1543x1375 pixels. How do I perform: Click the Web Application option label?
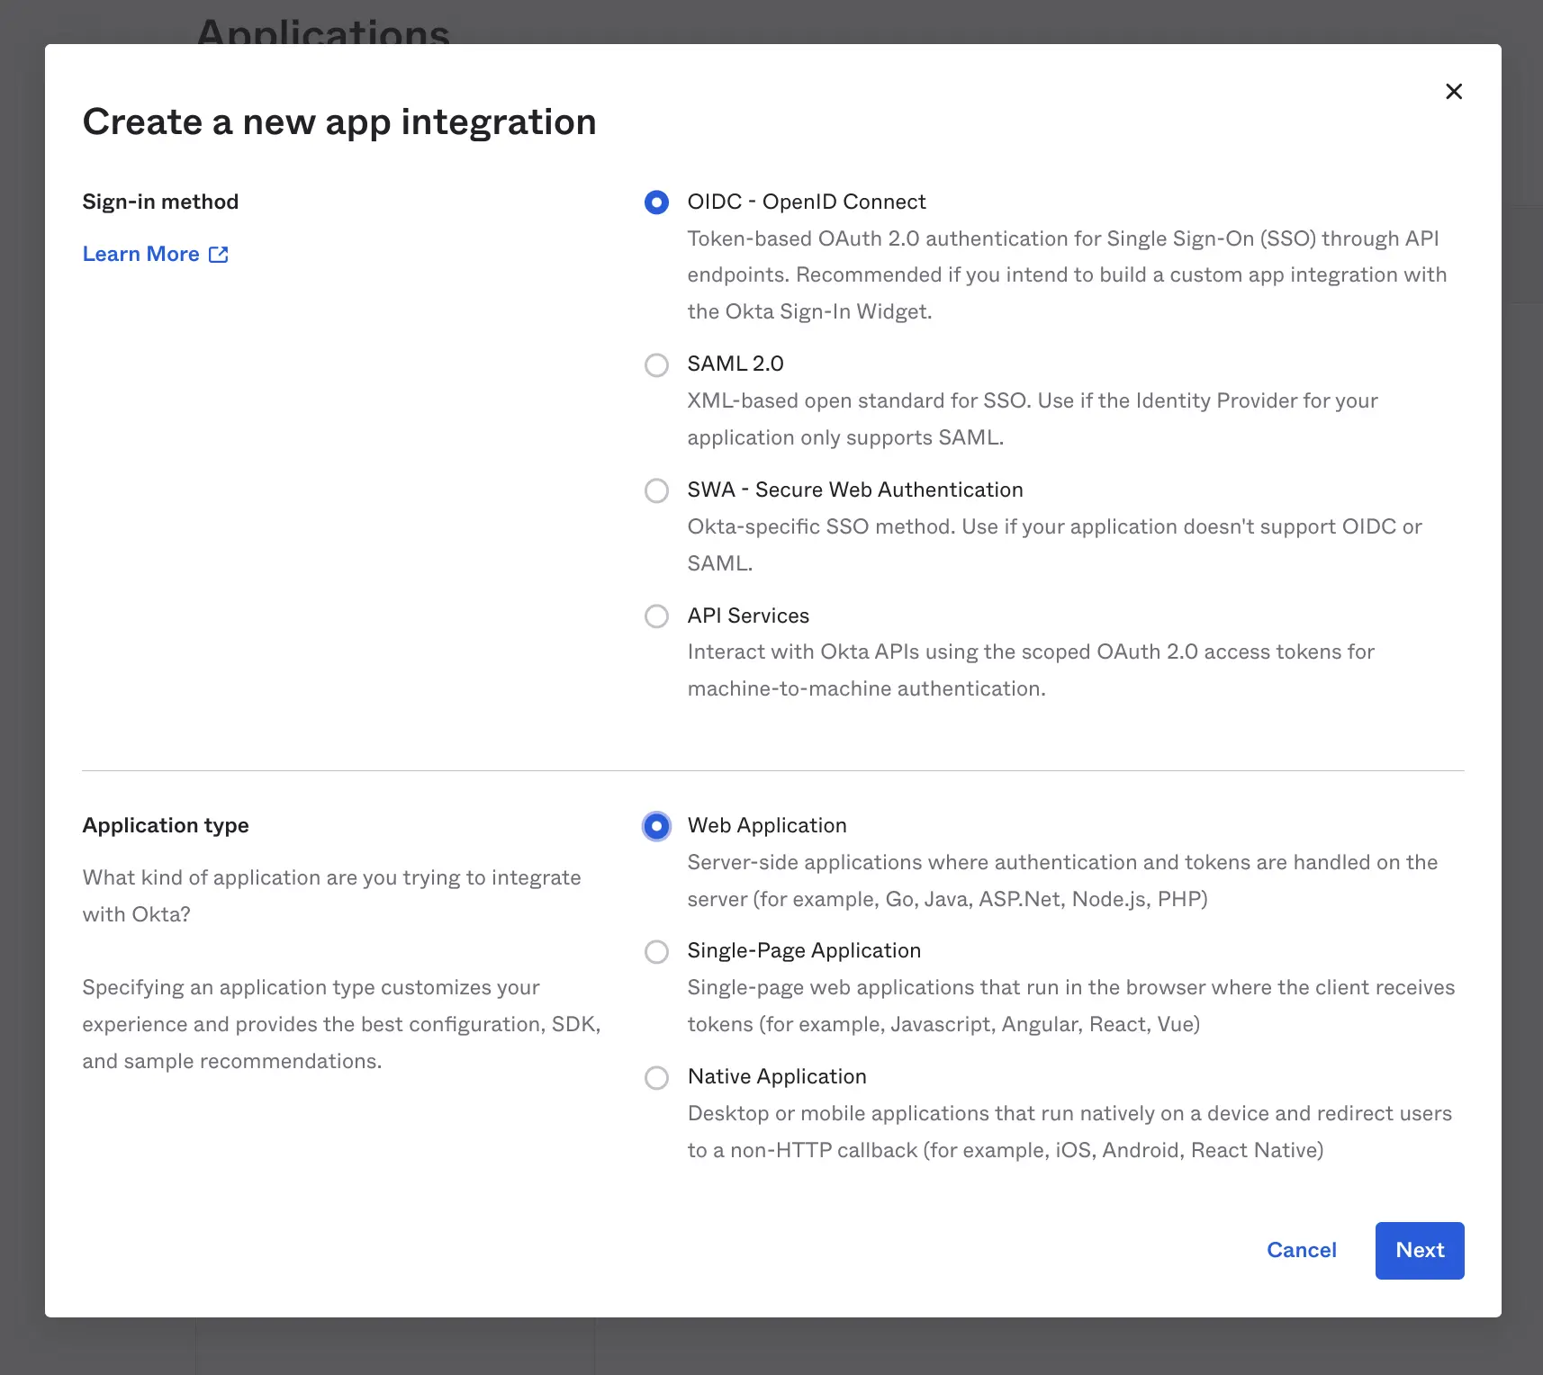[766, 825]
